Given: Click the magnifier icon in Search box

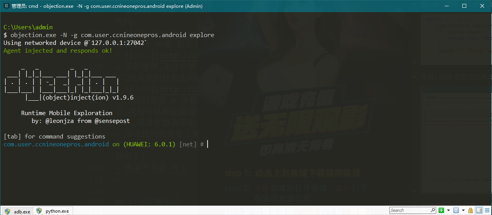Looking at the screenshot, I should click(x=433, y=211).
